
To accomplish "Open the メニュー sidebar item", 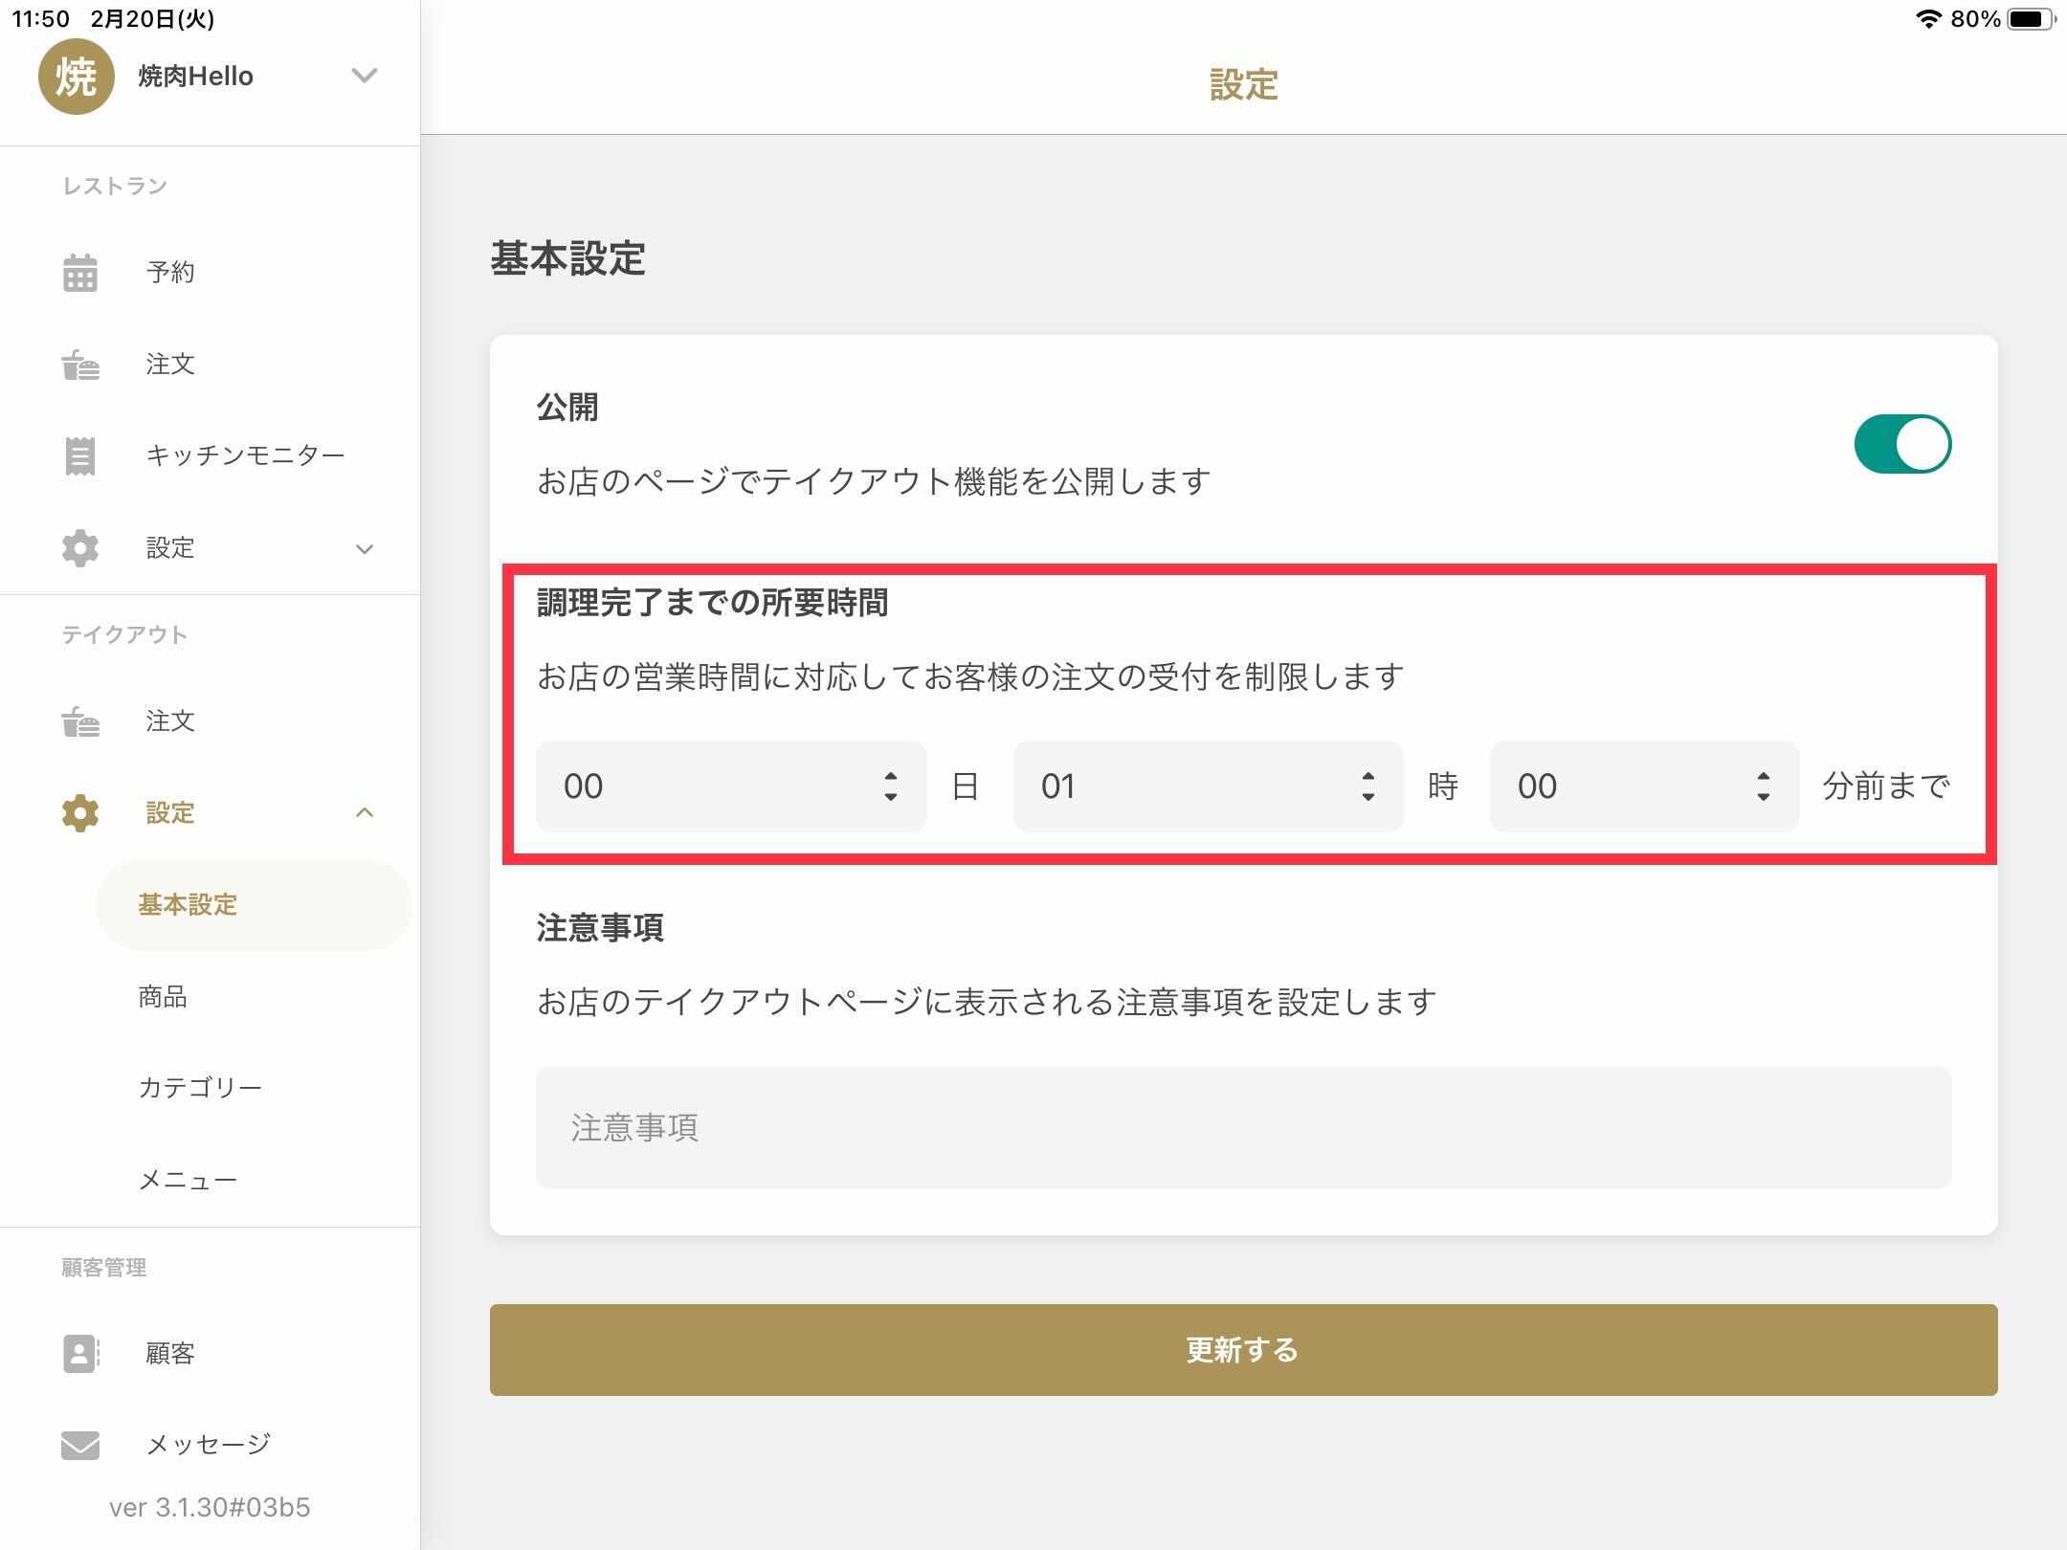I will [x=188, y=1180].
